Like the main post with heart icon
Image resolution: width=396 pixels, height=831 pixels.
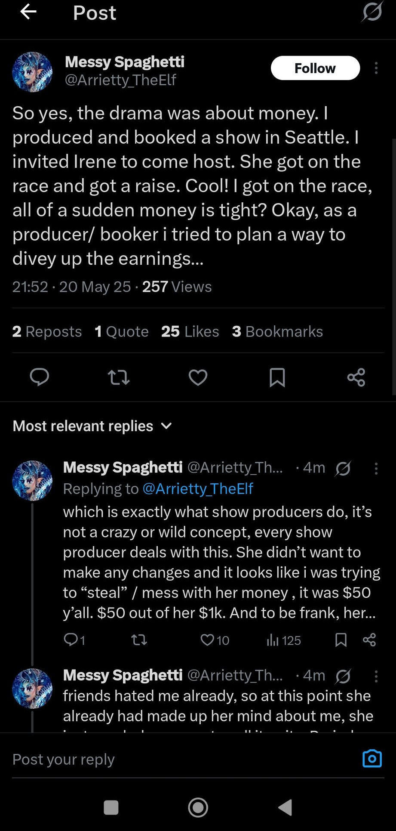pos(198,377)
